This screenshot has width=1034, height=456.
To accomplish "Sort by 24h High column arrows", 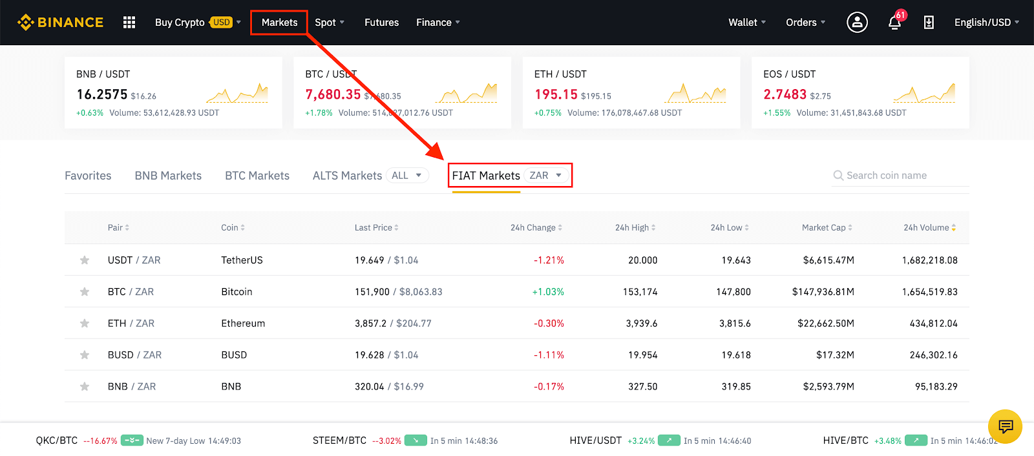I will click(653, 228).
